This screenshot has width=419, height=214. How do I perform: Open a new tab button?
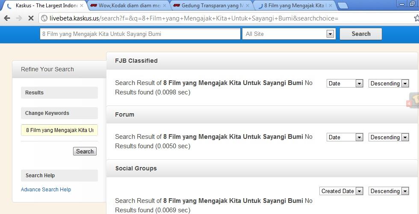coord(342,6)
